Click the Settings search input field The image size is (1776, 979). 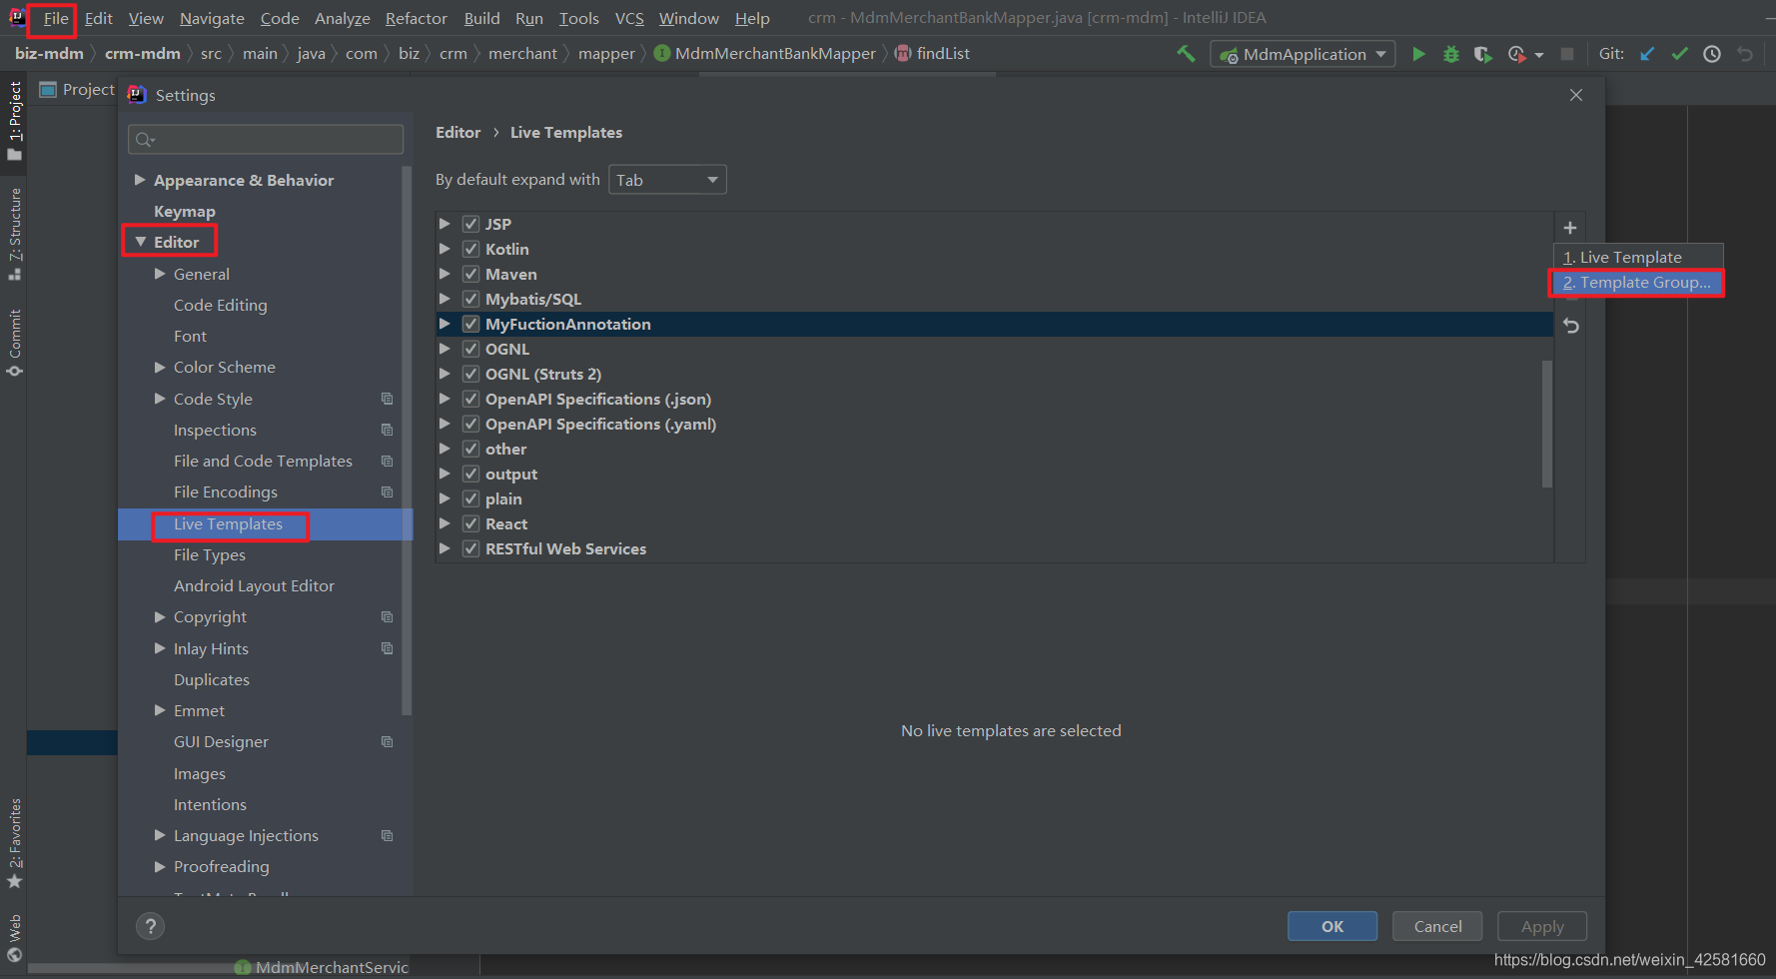[x=266, y=139]
